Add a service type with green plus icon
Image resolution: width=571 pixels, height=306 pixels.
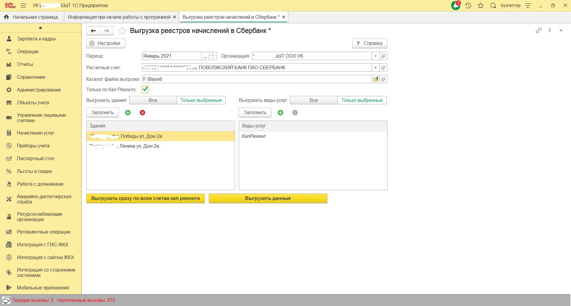pos(280,113)
